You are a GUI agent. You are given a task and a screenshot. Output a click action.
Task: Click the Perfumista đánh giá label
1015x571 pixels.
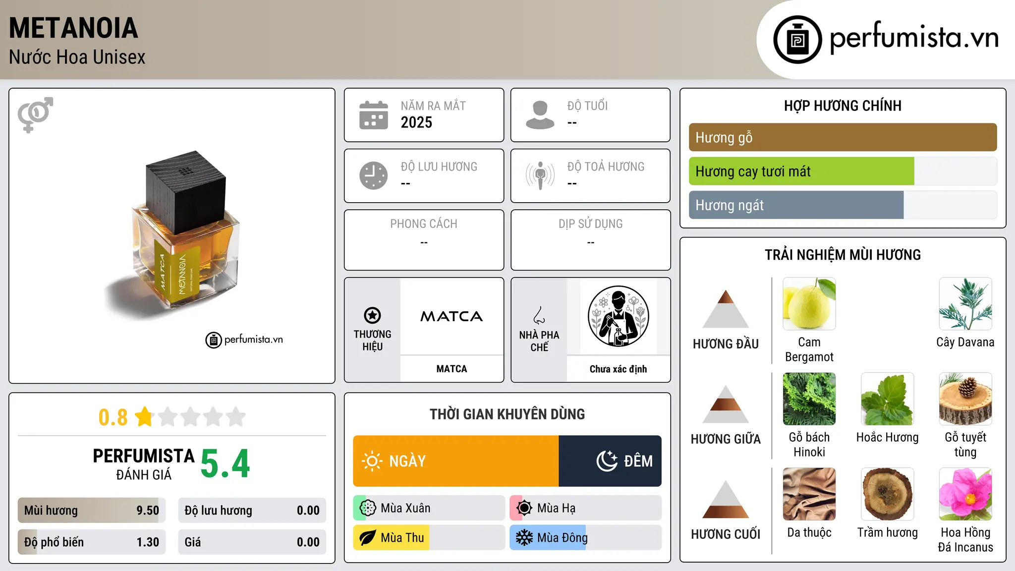(x=144, y=464)
